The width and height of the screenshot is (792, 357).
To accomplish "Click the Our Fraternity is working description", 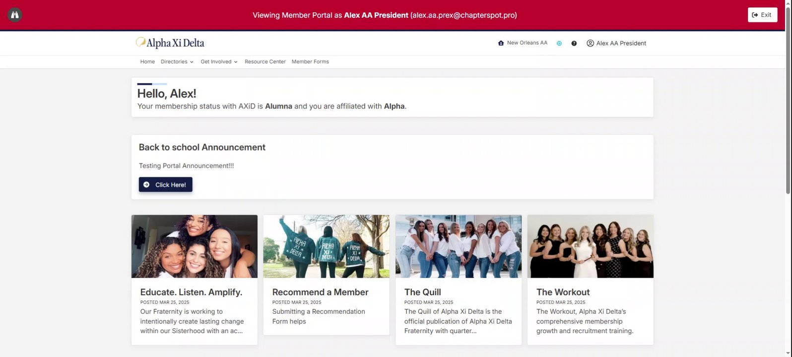I will coord(192,321).
